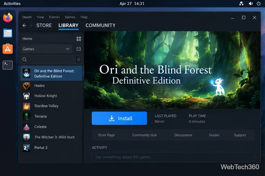This screenshot has height=176, width=265.
Task: Go back with the left arrow
Action: (24, 26)
